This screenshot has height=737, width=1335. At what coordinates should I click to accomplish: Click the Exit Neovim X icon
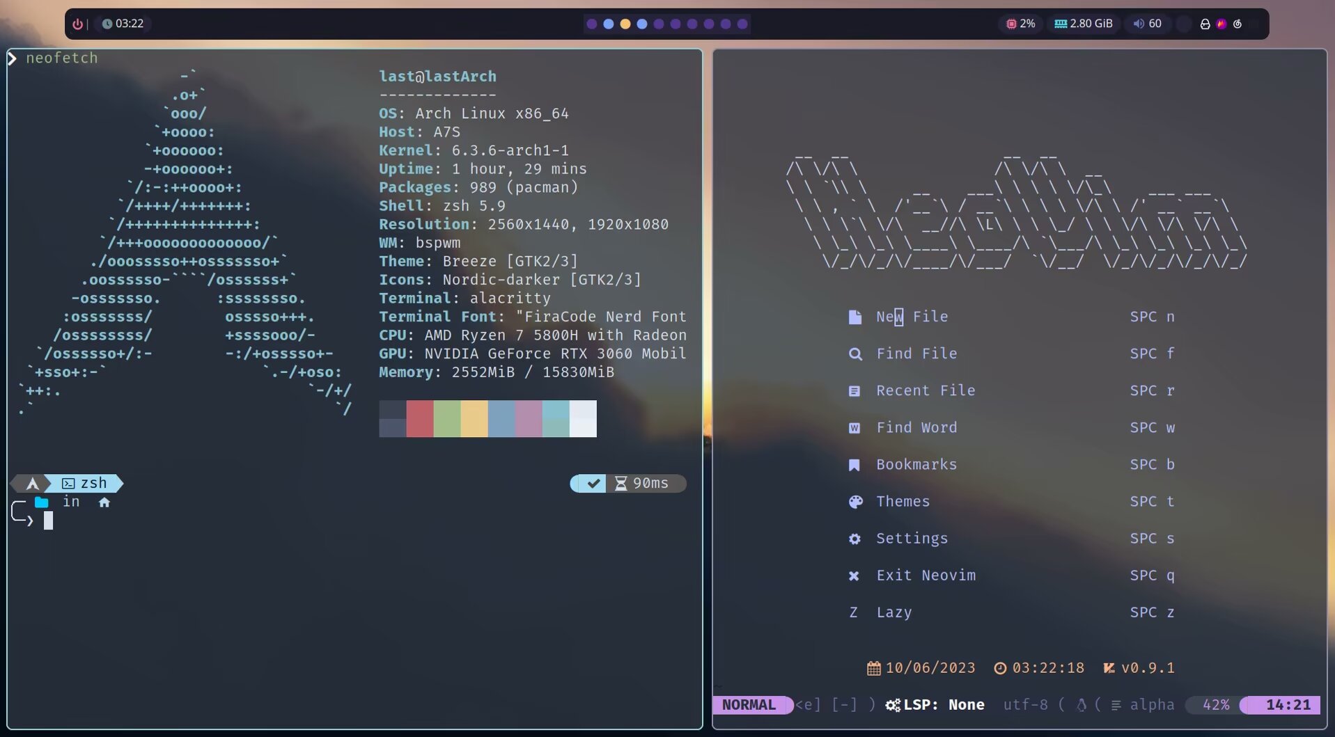[x=854, y=576]
